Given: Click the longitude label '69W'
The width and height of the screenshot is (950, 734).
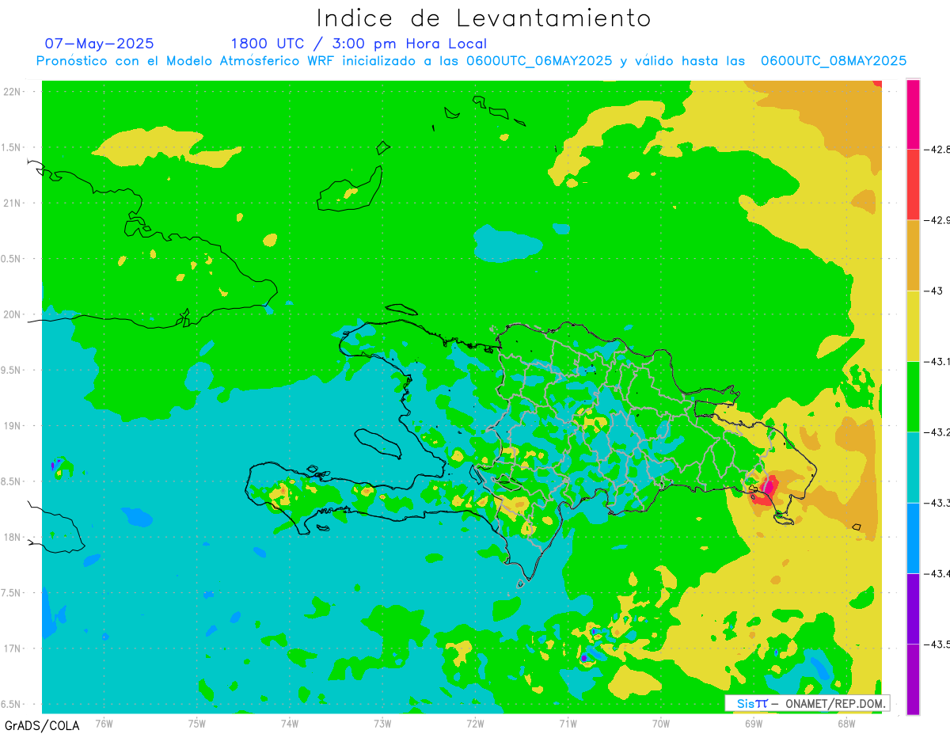Looking at the screenshot, I should coord(753,723).
